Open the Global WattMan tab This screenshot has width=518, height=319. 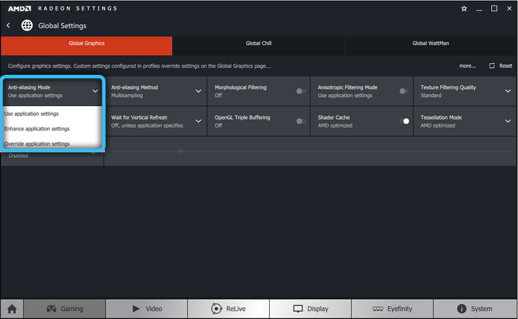431,46
